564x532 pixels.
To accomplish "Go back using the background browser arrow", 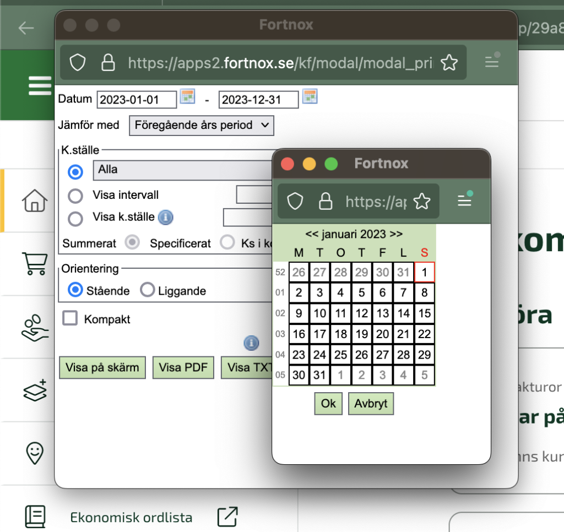I will [x=26, y=28].
